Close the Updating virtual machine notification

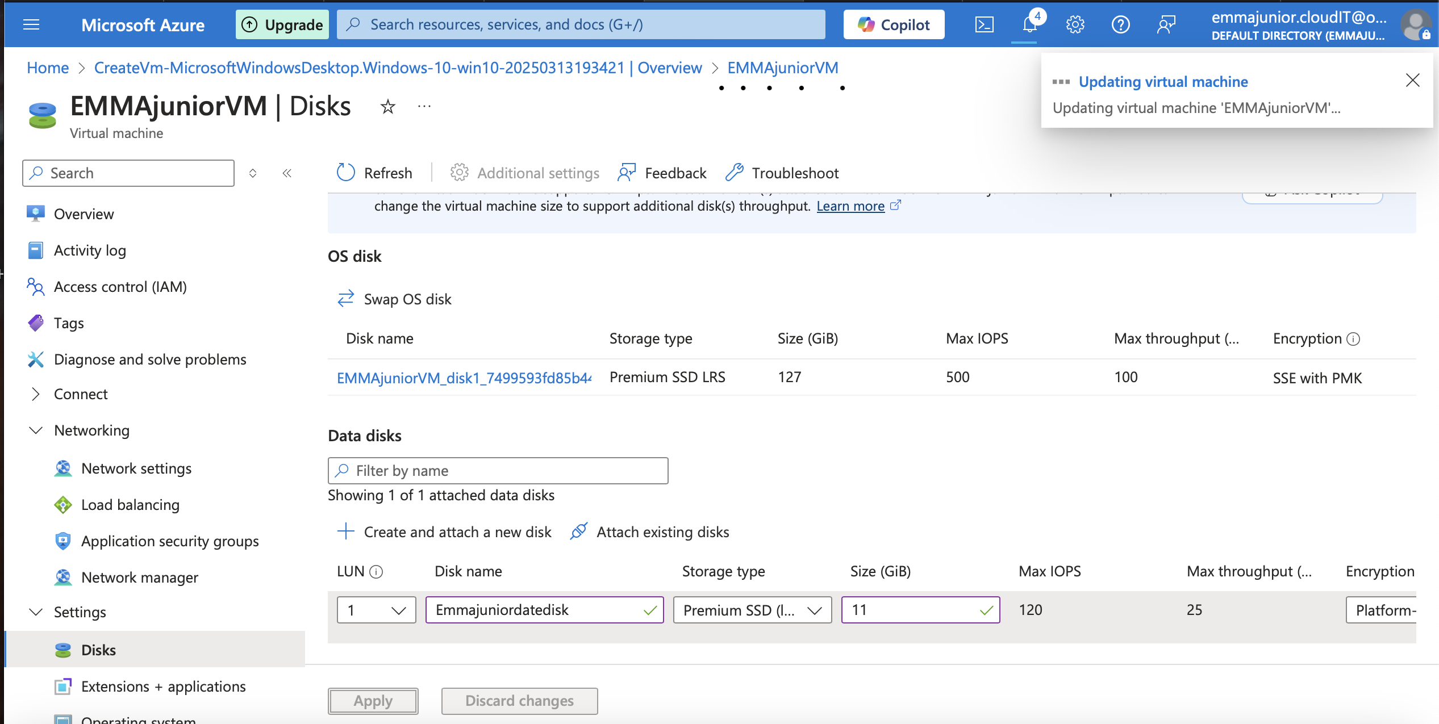pos(1412,80)
